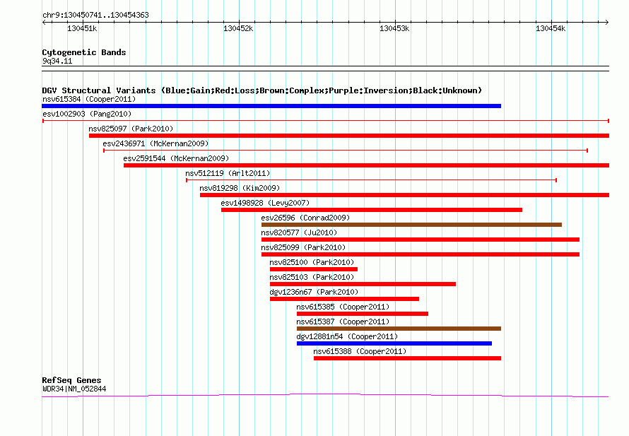Click the esv1498928 (Levy2007) label

click(265, 203)
